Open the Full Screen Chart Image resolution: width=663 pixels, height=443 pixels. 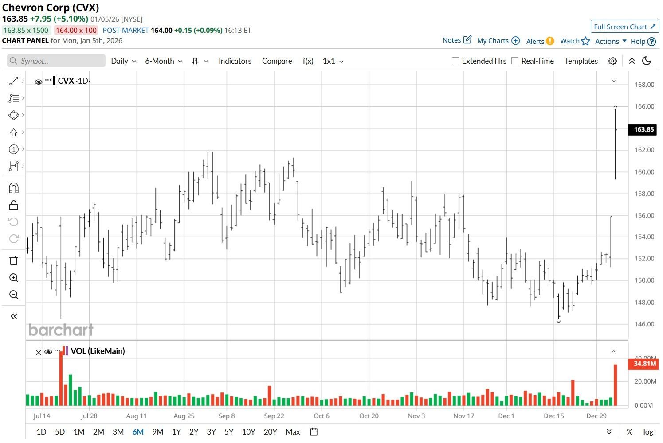(625, 27)
